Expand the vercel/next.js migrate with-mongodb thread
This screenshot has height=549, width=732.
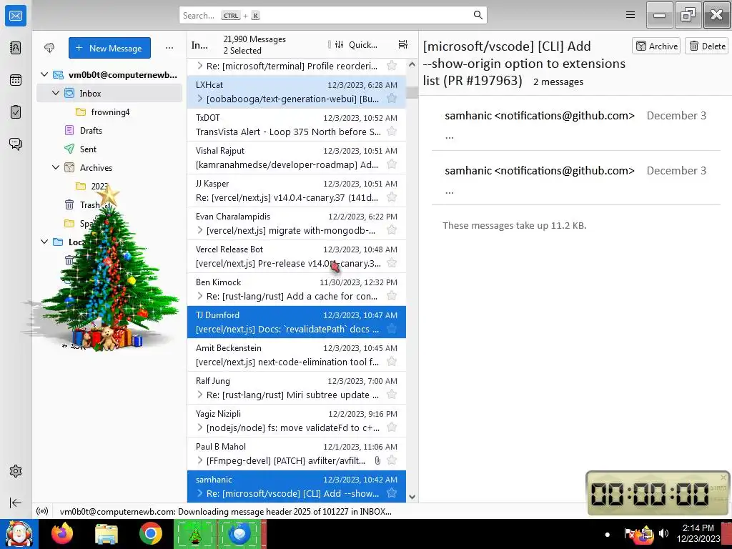pyautogui.click(x=200, y=230)
